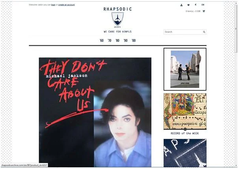Open the handshake album cover thumbnail
The width and height of the screenshot is (239, 169).
point(185,69)
